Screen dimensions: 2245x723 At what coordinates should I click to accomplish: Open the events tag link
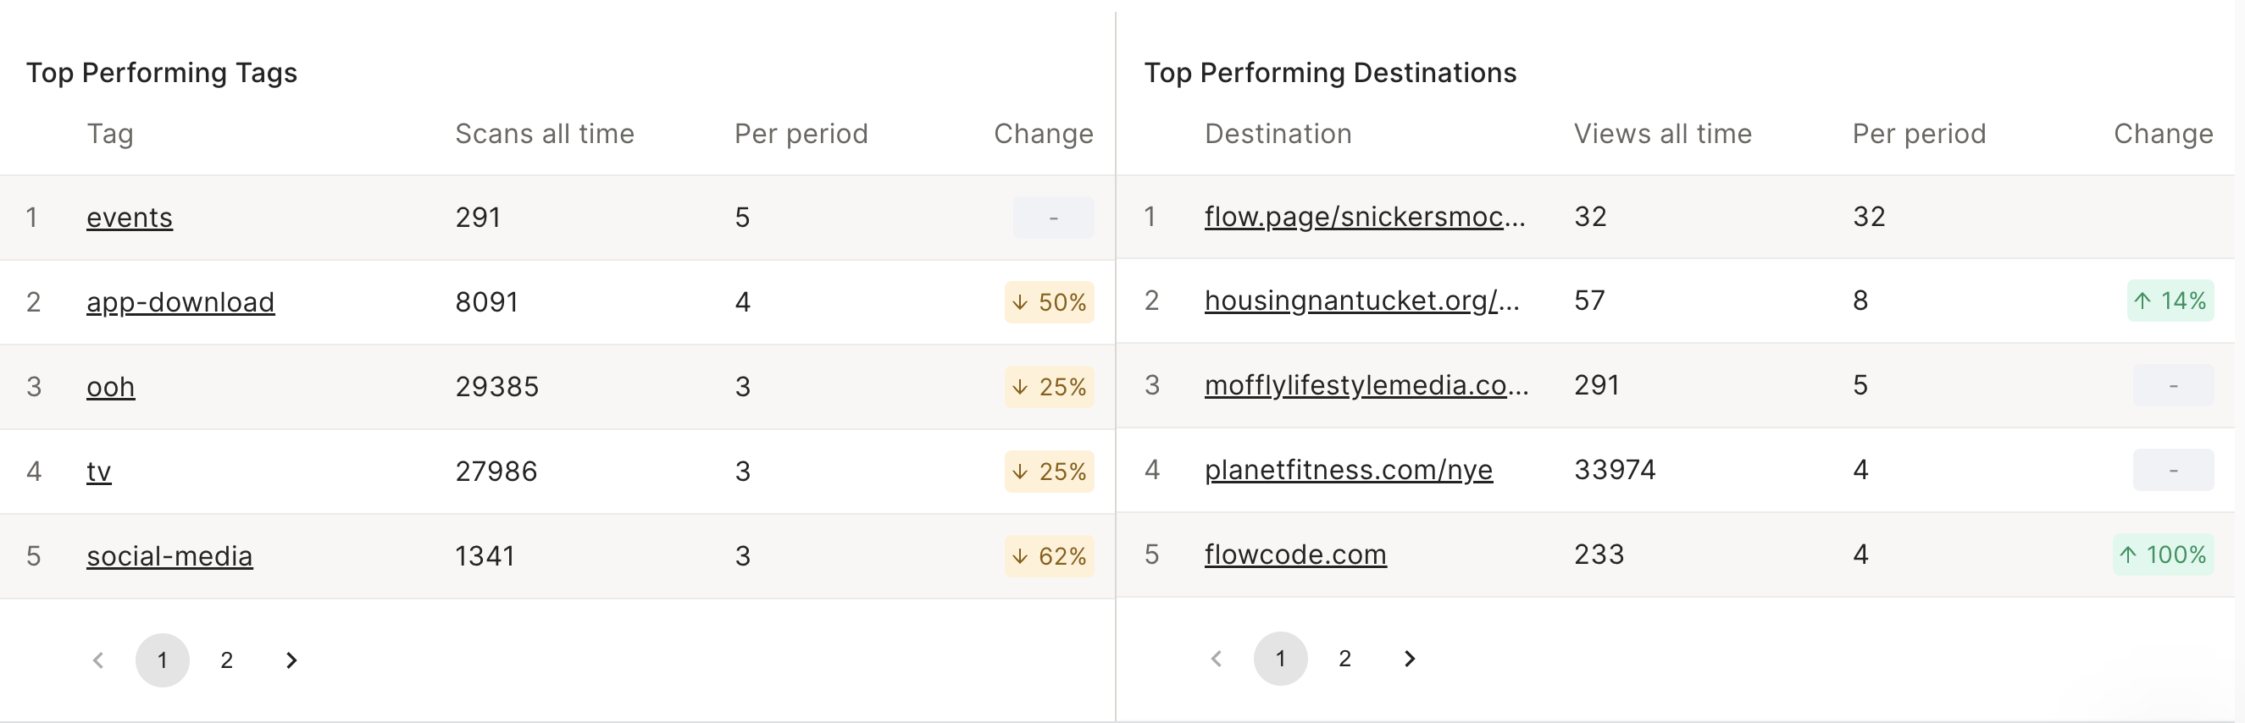(129, 218)
